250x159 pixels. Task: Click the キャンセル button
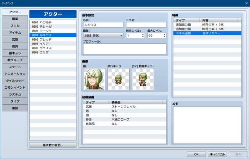[x=217, y=154]
